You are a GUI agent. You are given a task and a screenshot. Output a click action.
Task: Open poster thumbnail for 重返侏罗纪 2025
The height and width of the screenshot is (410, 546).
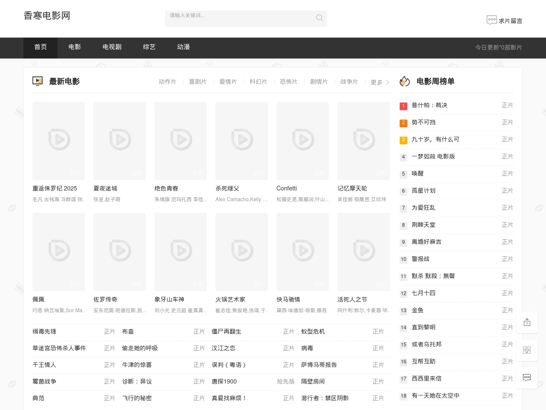pos(58,141)
